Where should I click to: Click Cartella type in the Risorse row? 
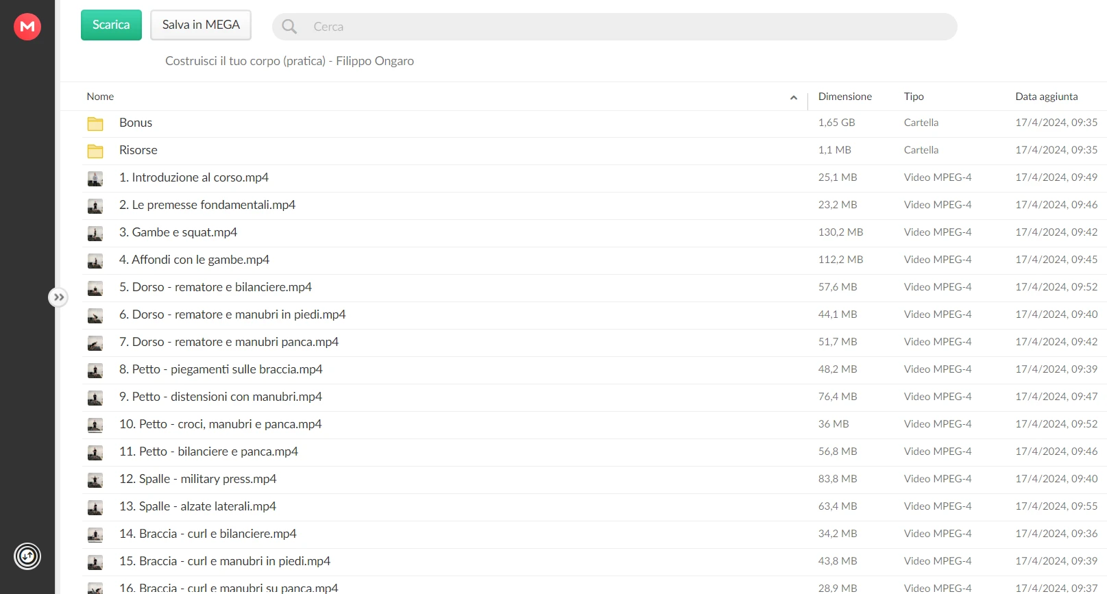[921, 150]
